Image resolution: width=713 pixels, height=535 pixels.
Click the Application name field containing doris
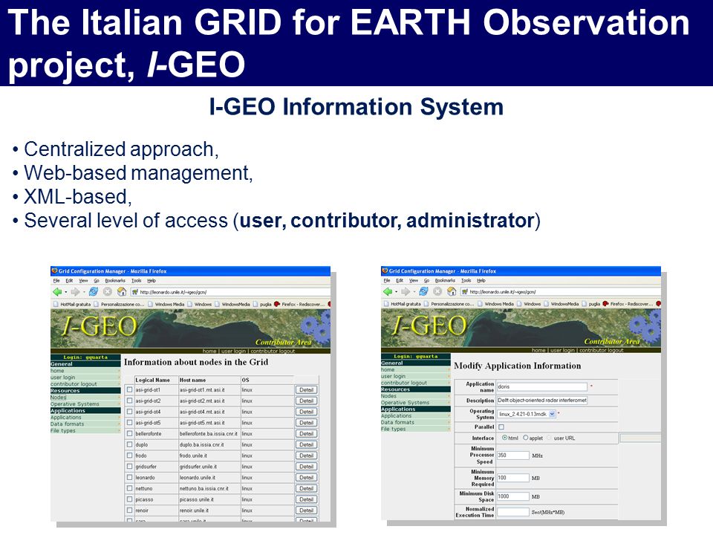pos(541,386)
